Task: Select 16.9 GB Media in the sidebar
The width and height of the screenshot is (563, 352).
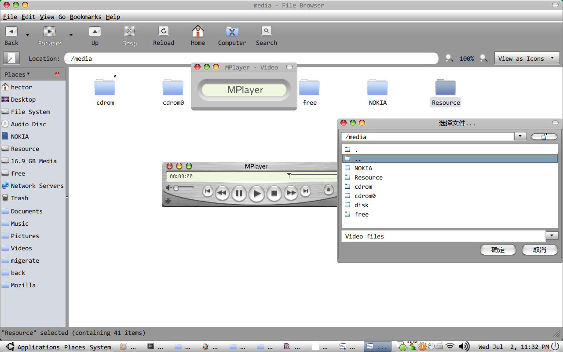Action: click(x=33, y=161)
